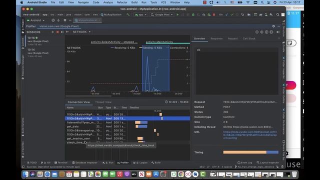Open the VCS menu
This screenshot has height=180, width=320.
coord(163,2)
